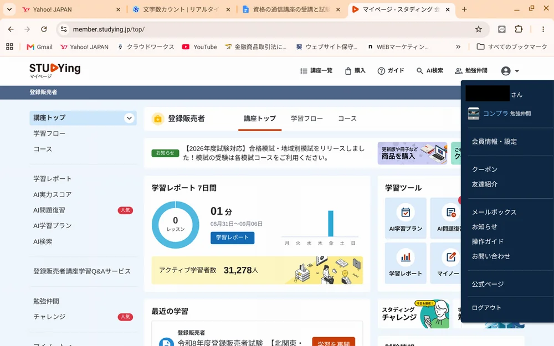Select the 講座トップ tab
The image size is (554, 346).
tap(260, 118)
